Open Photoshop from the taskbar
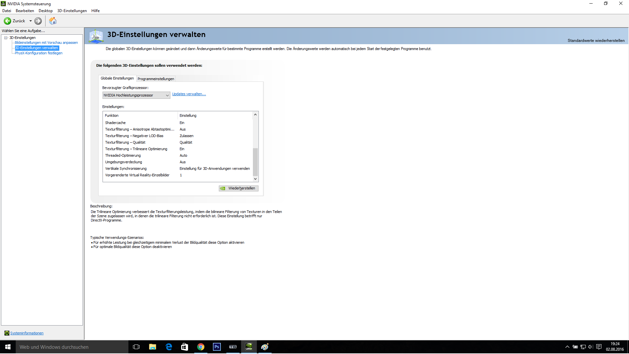The width and height of the screenshot is (629, 354). pyautogui.click(x=217, y=347)
